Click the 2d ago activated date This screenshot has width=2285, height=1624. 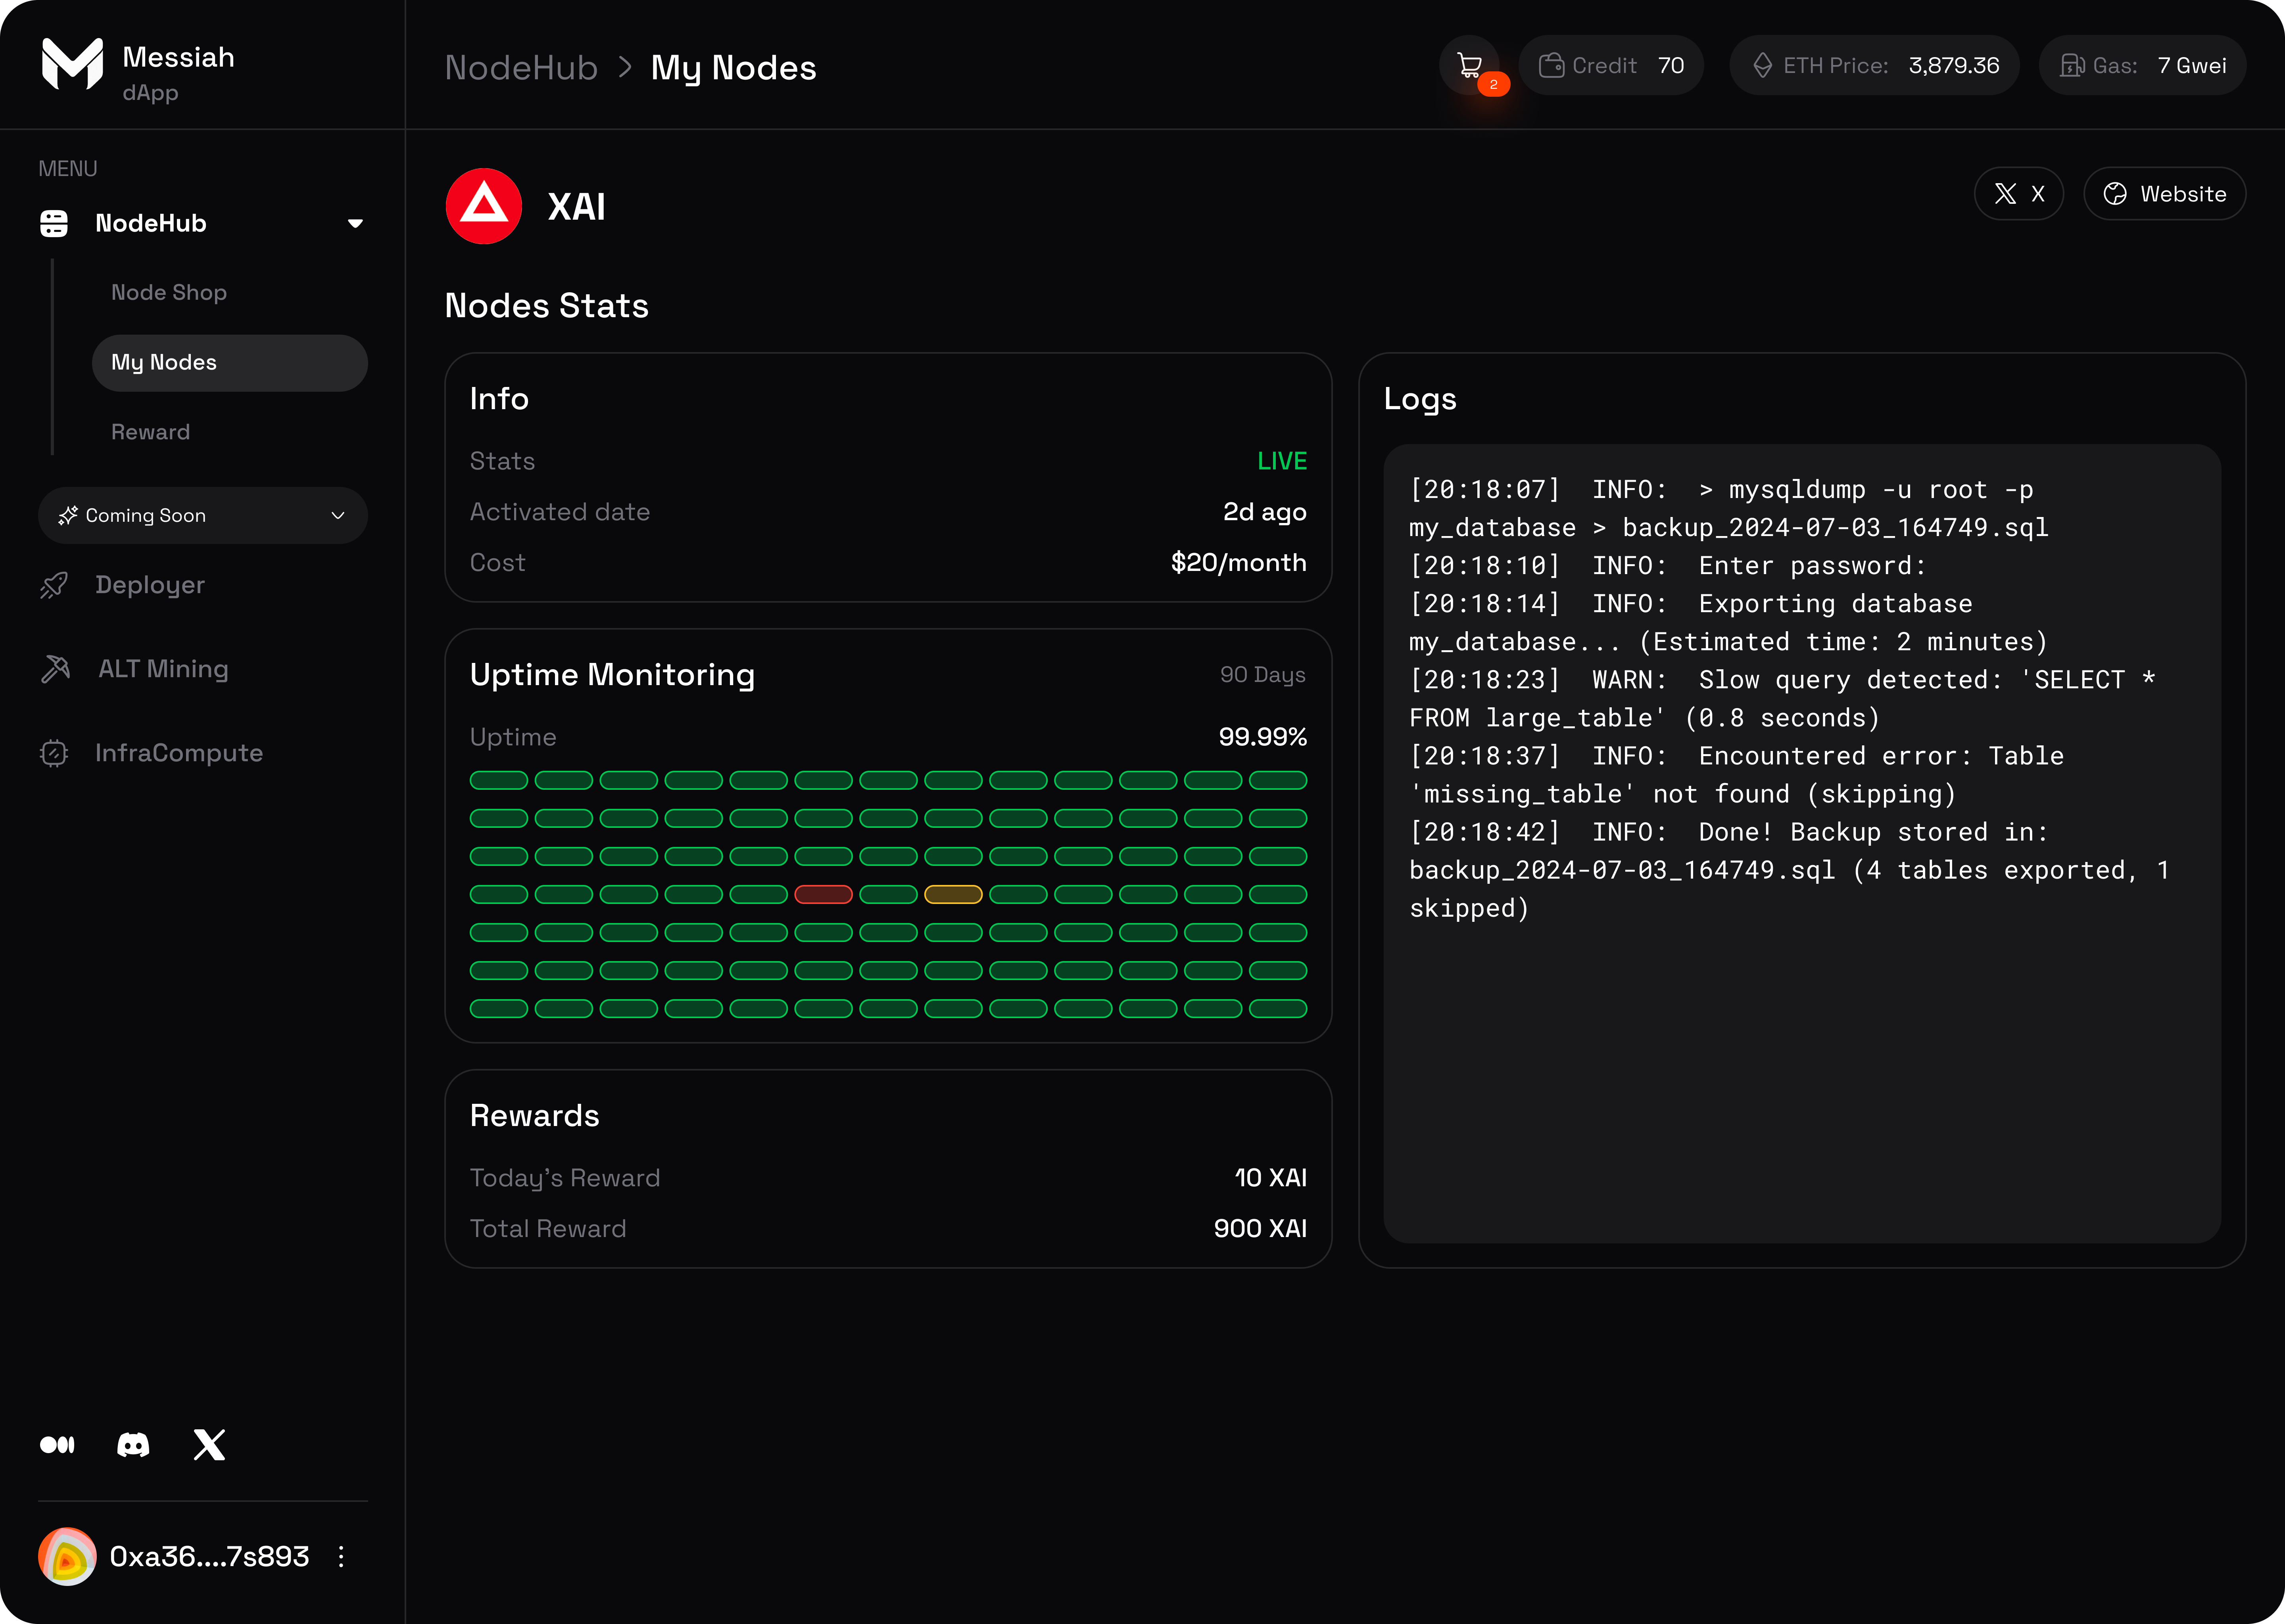(x=1265, y=512)
